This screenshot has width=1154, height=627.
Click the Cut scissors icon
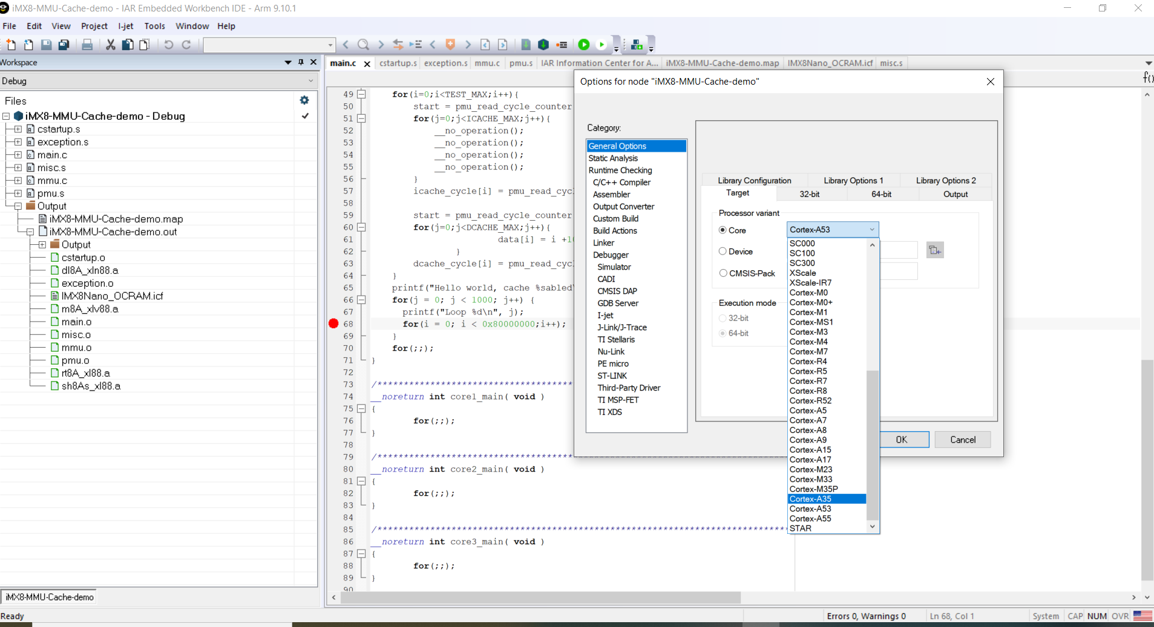click(x=110, y=45)
